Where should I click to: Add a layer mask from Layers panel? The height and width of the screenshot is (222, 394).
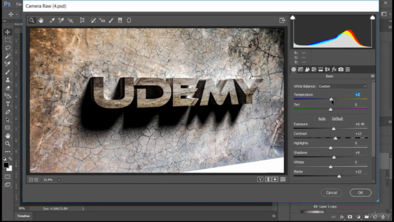[x=350, y=217]
